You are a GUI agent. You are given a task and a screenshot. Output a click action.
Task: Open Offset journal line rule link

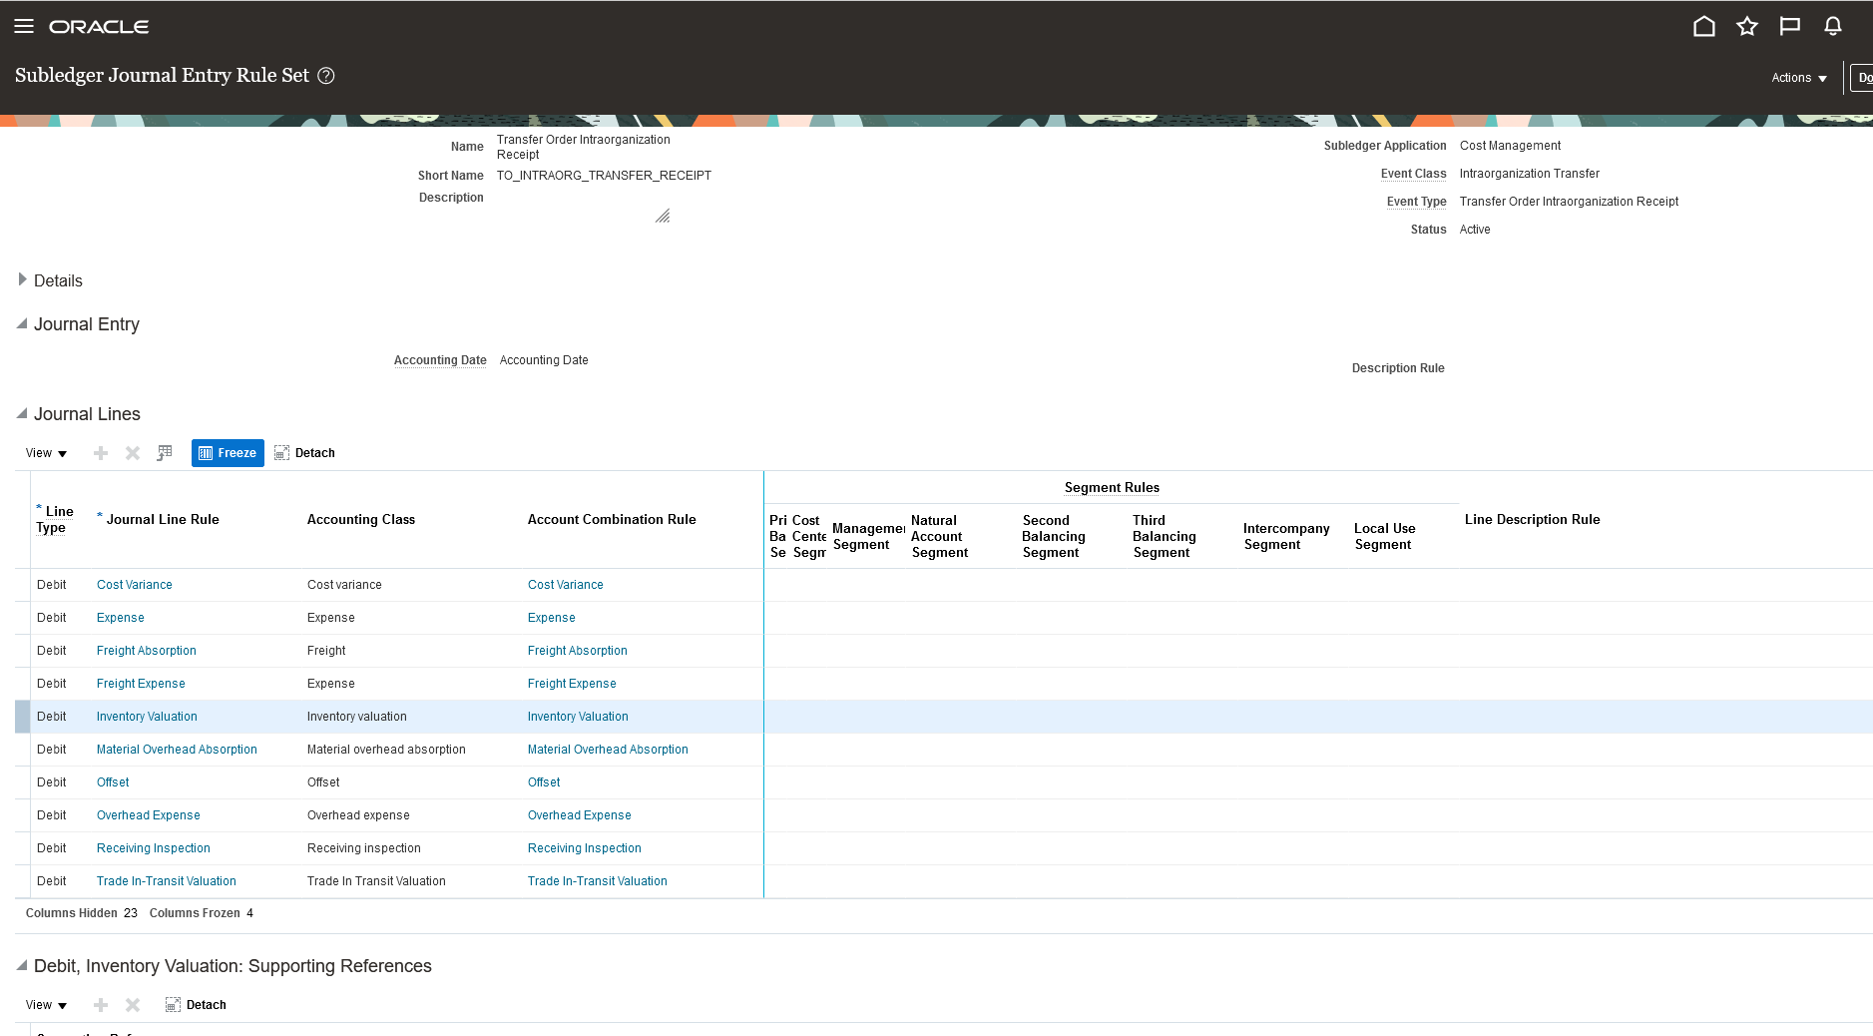point(113,782)
